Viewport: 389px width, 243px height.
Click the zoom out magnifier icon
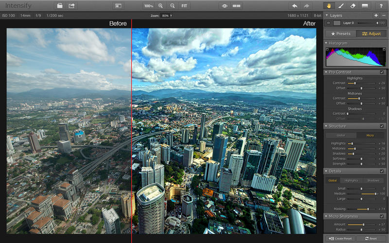(x=172, y=6)
